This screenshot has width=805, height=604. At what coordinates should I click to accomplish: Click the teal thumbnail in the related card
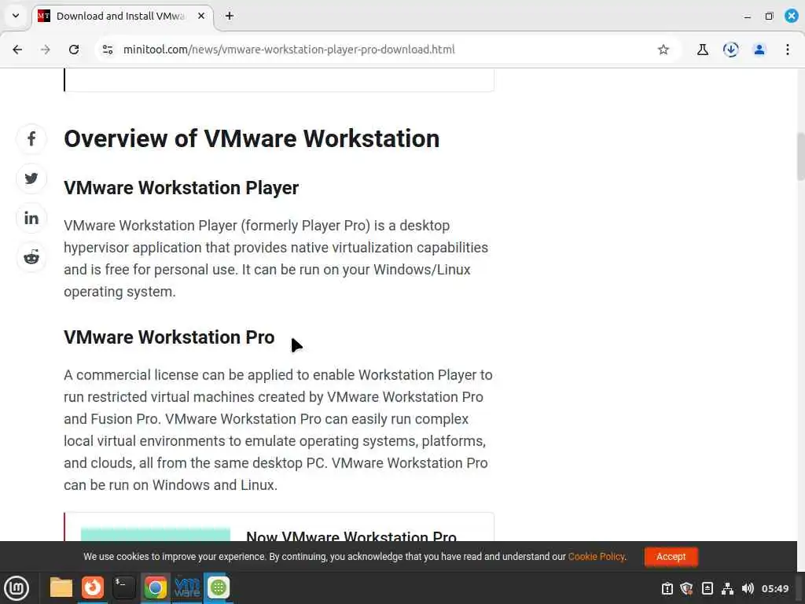click(156, 534)
